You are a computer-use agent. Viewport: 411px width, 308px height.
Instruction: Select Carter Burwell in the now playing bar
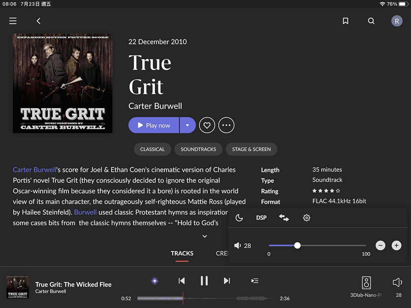pos(51,292)
